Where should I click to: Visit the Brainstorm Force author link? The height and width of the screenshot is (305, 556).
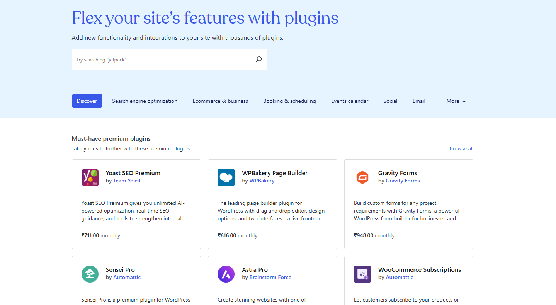pos(270,277)
